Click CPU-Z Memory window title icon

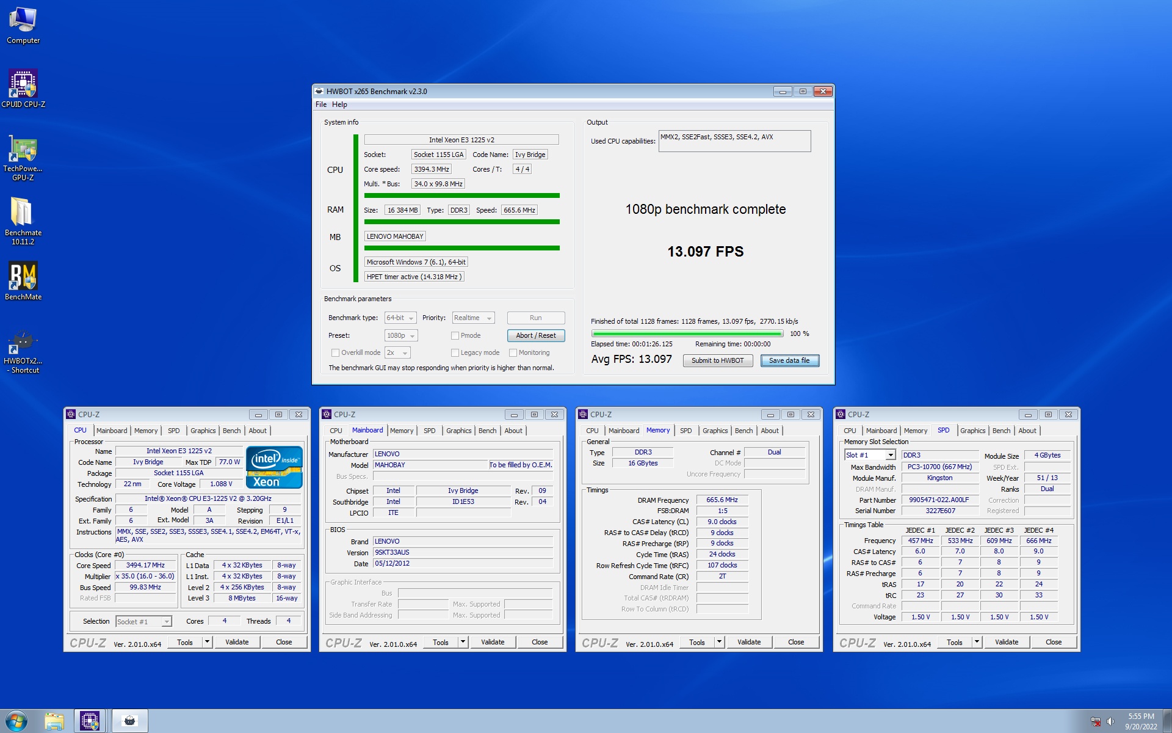point(583,414)
